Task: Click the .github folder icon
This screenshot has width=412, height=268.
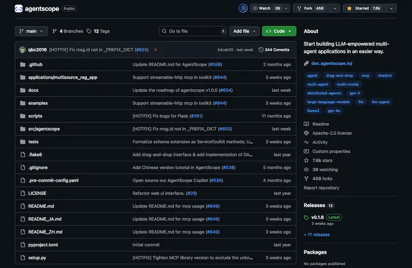Action: [x=23, y=64]
